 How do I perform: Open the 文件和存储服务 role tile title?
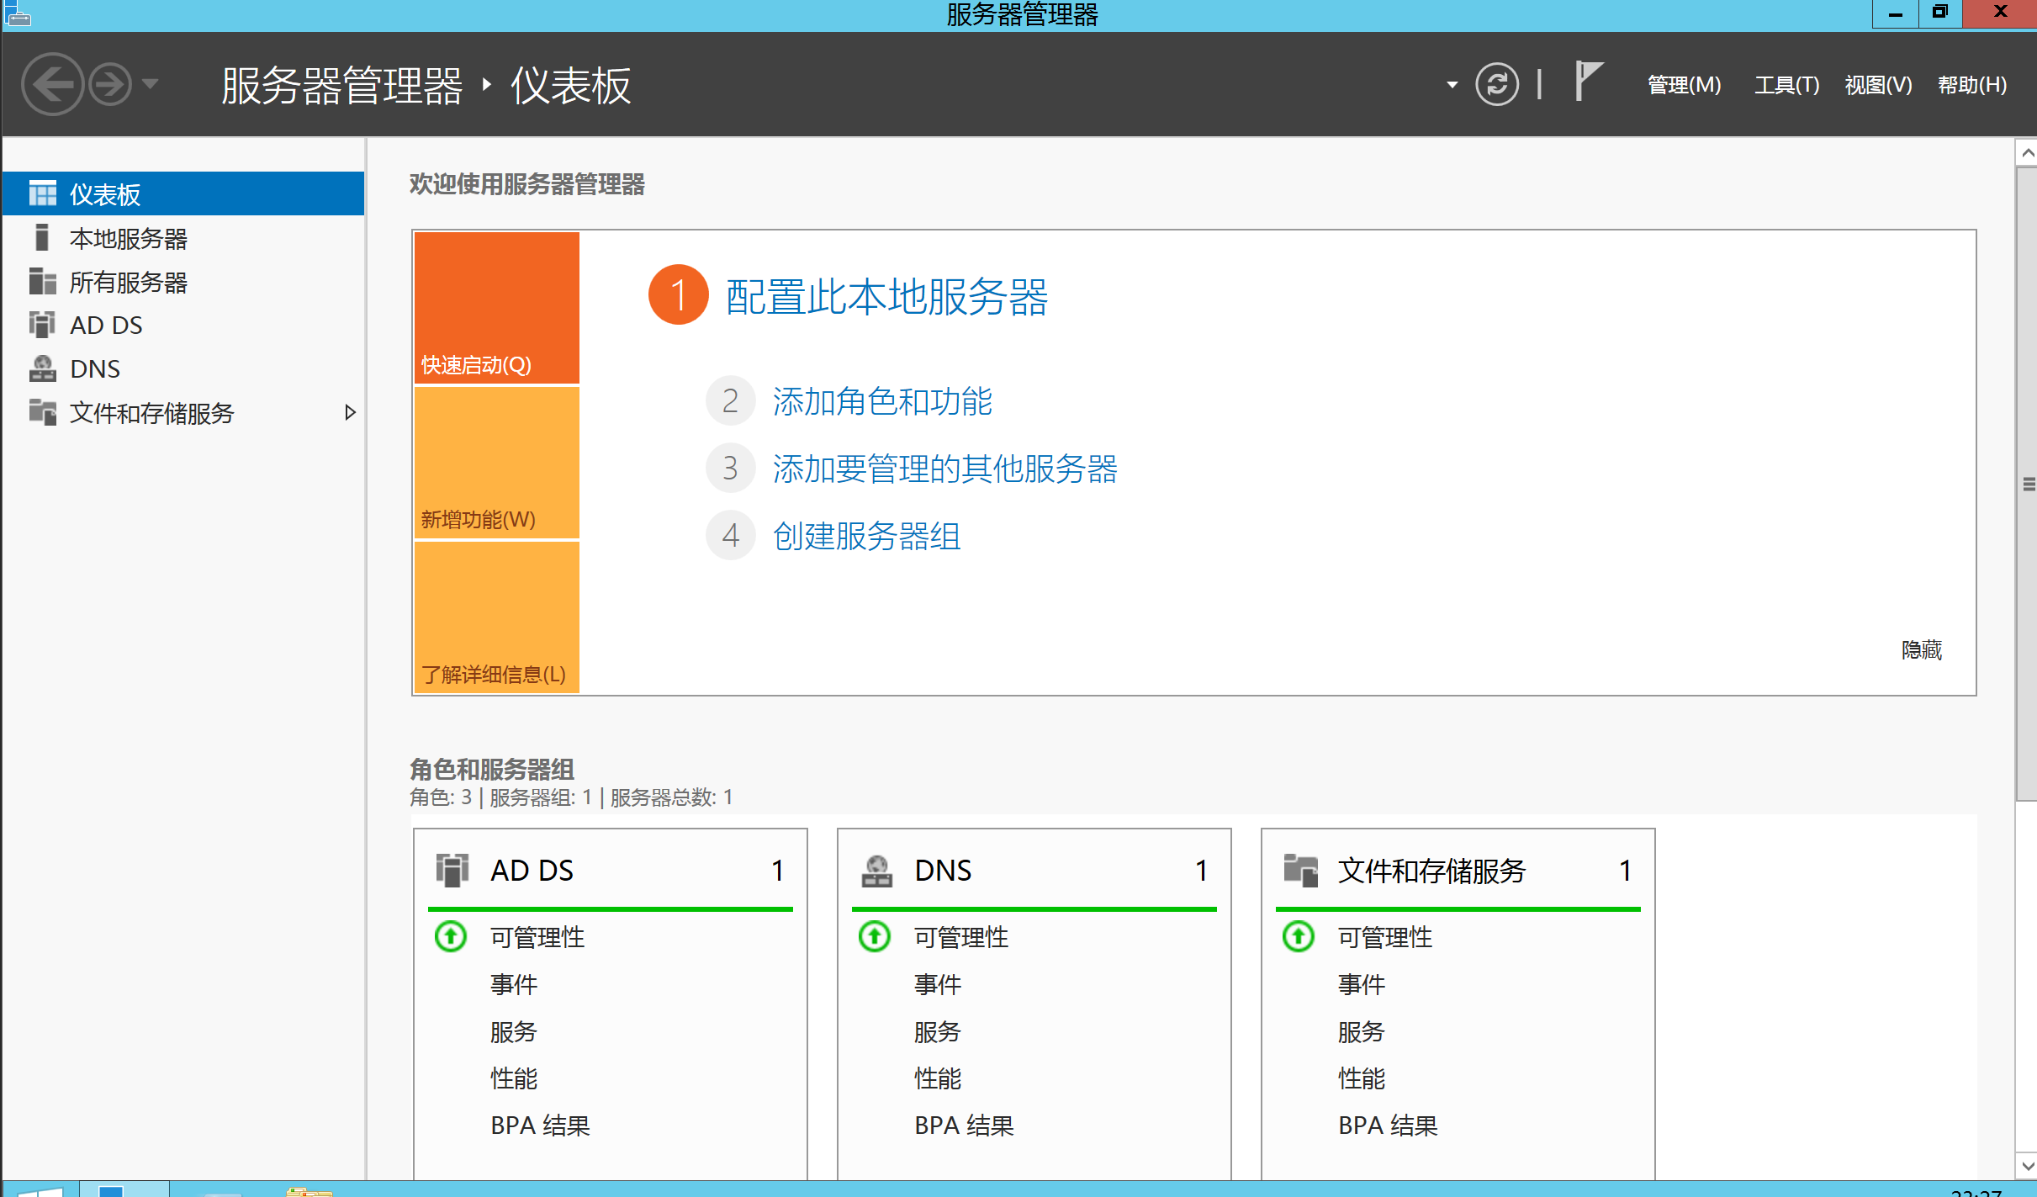click(x=1431, y=870)
